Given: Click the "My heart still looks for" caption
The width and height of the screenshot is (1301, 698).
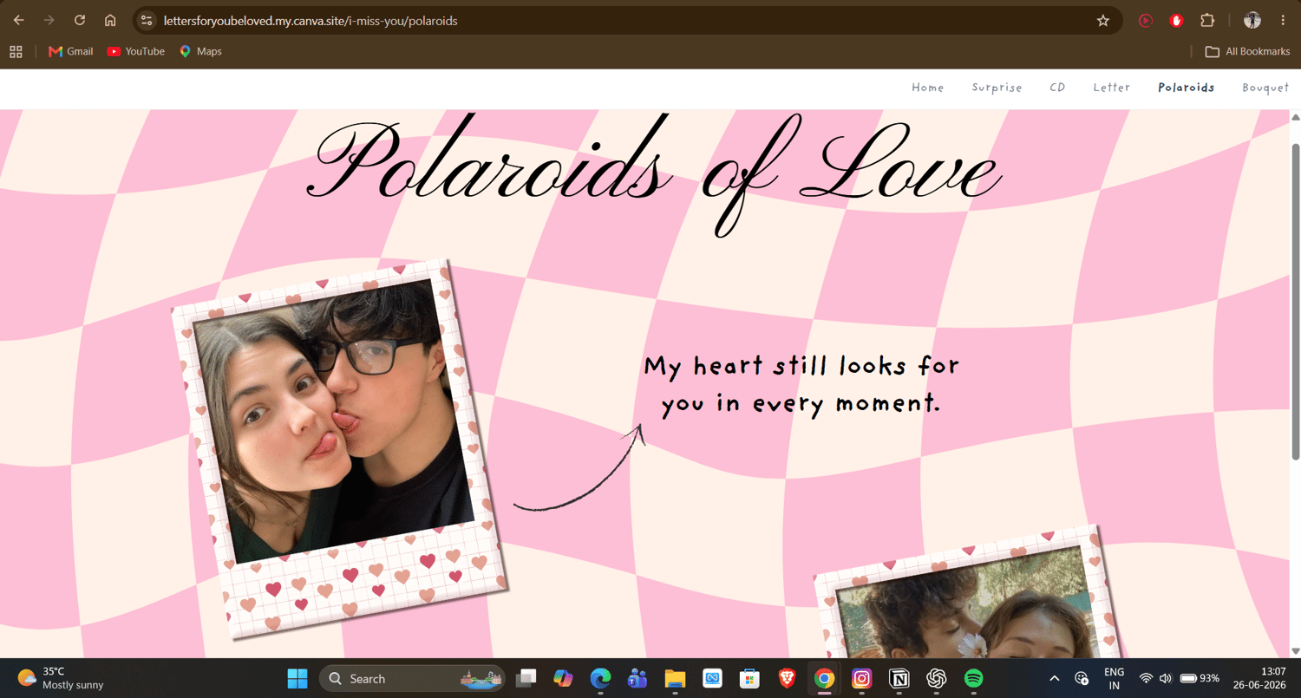Looking at the screenshot, I should [x=801, y=366].
